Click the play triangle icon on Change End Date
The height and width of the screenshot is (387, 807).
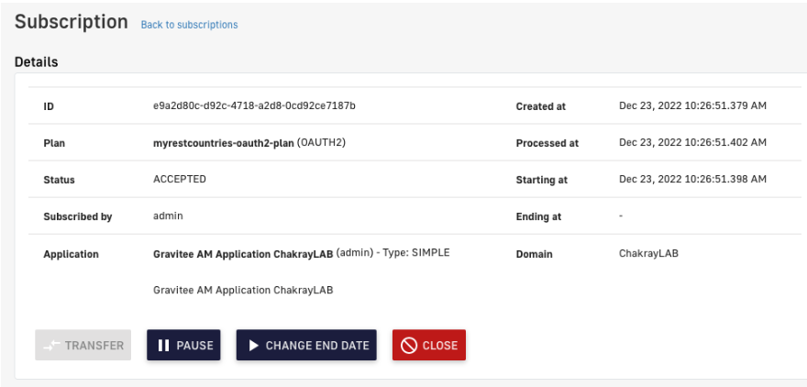coord(252,346)
